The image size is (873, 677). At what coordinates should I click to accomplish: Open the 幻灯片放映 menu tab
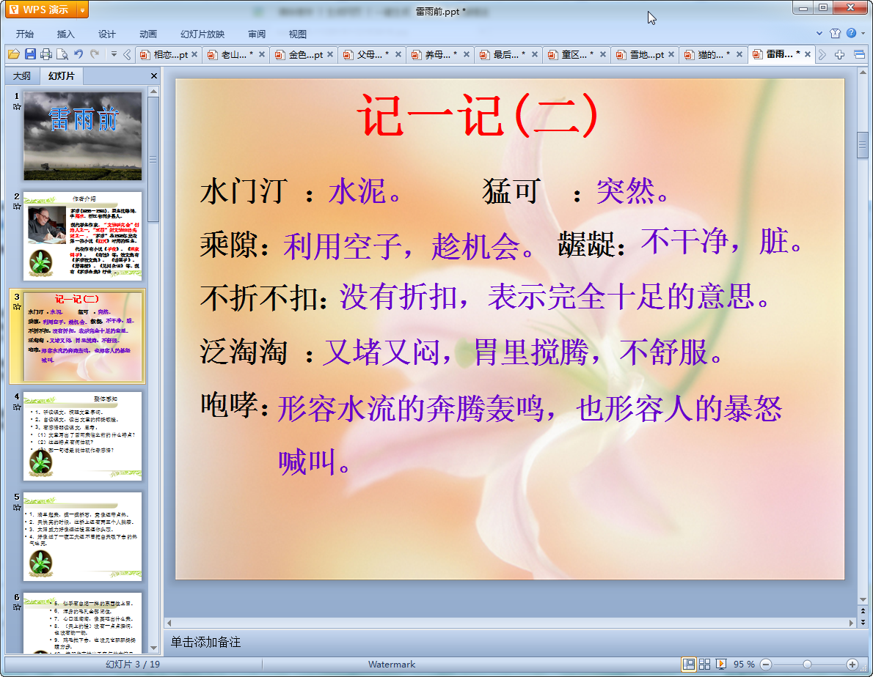coord(202,34)
